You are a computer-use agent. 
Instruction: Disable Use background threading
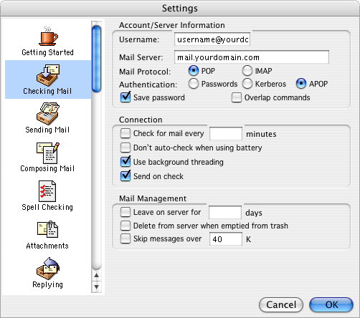pos(125,162)
